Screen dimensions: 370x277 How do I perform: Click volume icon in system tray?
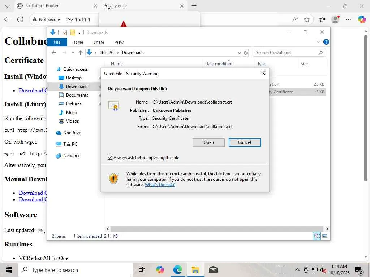coord(323,270)
